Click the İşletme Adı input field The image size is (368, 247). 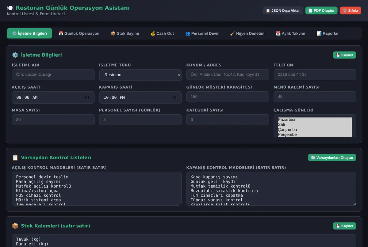click(53, 75)
